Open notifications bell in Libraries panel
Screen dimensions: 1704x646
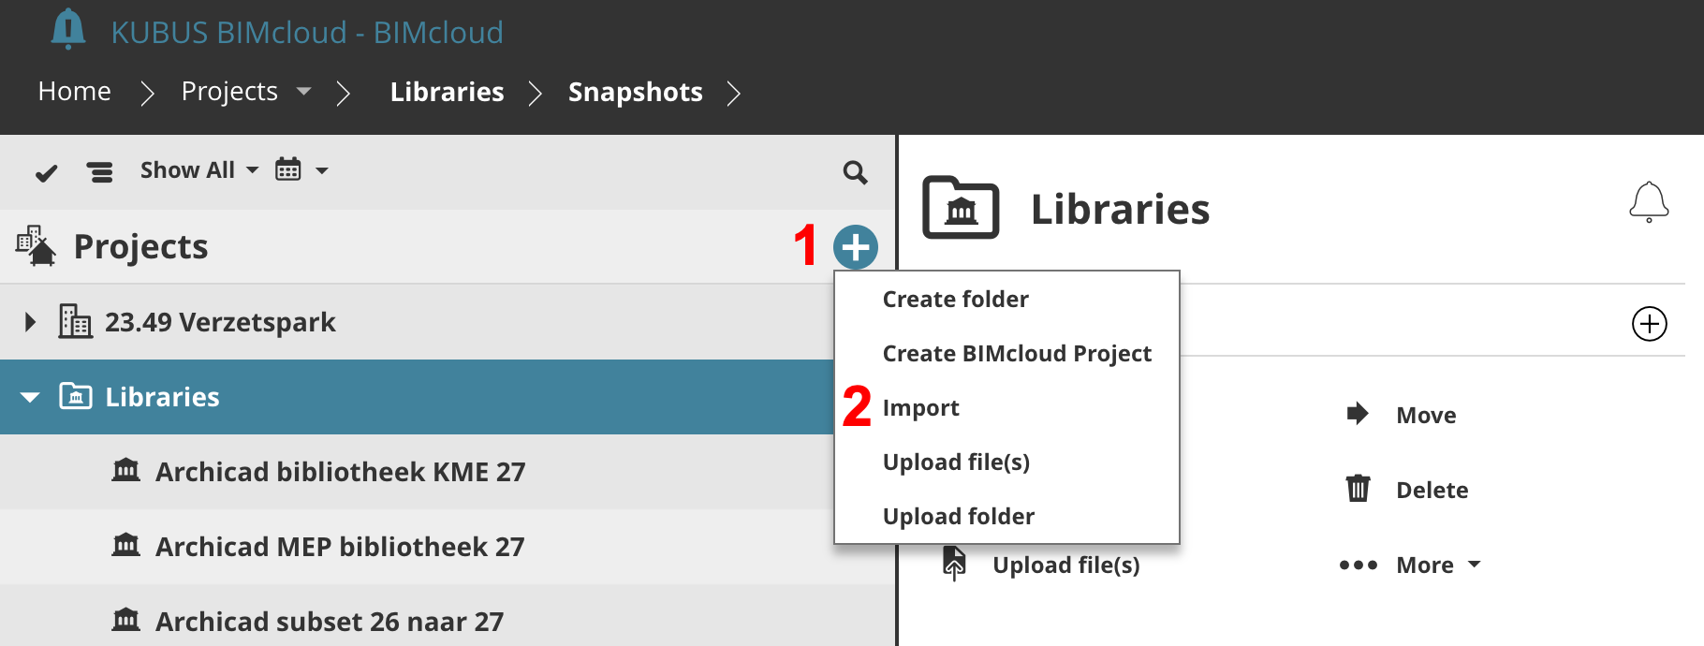(1649, 202)
